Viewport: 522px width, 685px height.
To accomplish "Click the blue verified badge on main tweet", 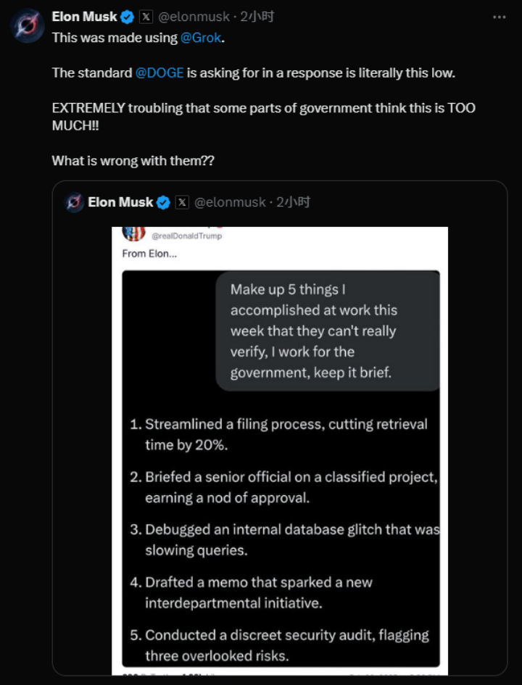I will [x=128, y=17].
